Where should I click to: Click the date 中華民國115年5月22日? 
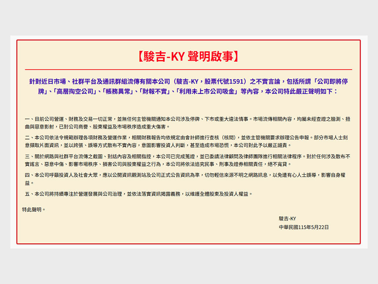[304, 227]
